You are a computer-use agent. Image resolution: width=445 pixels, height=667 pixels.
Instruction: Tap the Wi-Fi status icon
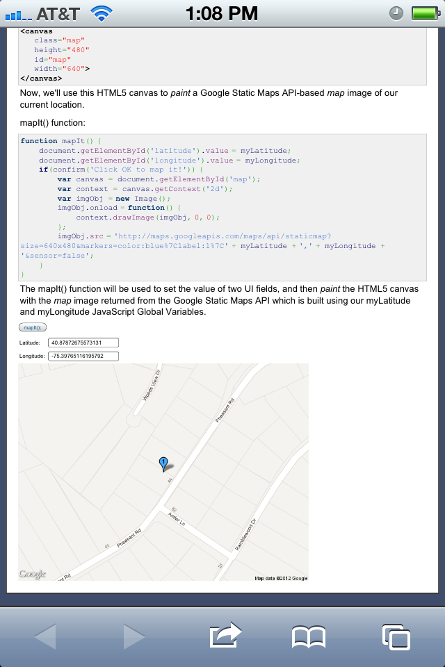tap(102, 14)
